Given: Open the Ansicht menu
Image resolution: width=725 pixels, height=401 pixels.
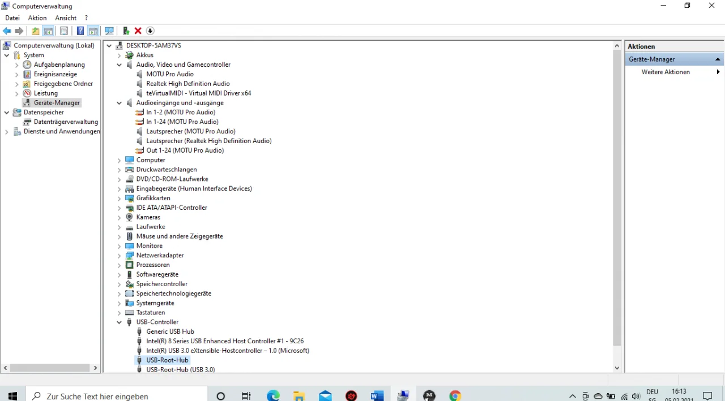Looking at the screenshot, I should click(66, 18).
